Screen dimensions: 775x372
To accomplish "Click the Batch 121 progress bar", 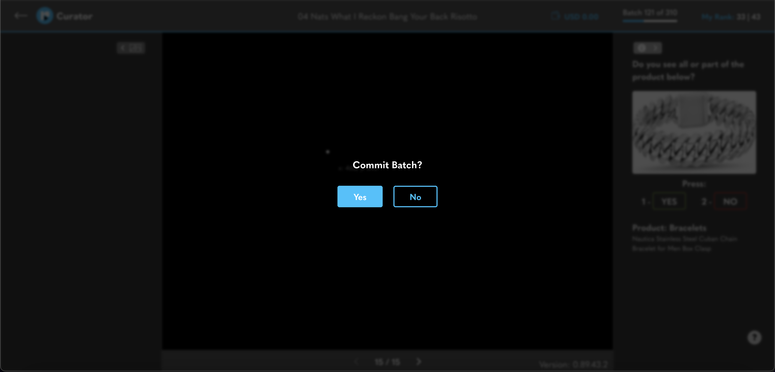I will click(650, 21).
